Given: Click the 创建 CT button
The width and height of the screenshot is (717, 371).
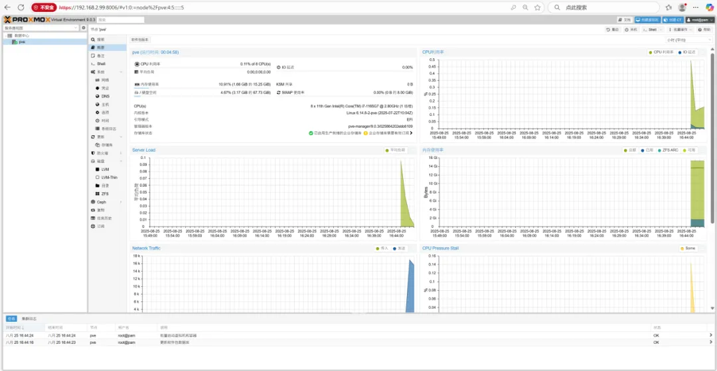Looking at the screenshot, I should [673, 20].
